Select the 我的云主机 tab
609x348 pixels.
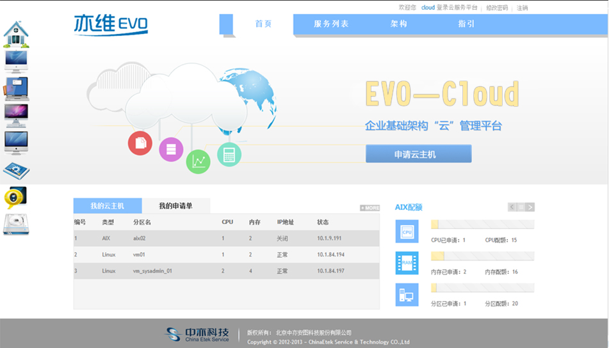[107, 206]
